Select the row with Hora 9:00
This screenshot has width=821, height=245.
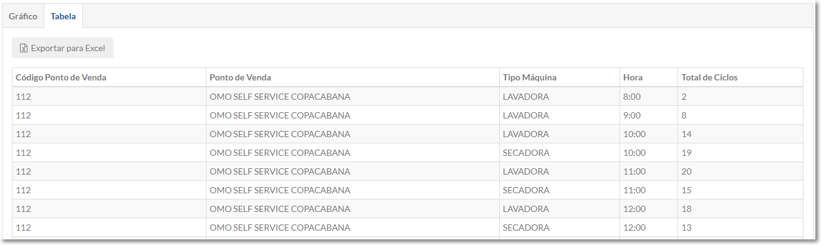pyautogui.click(x=407, y=115)
